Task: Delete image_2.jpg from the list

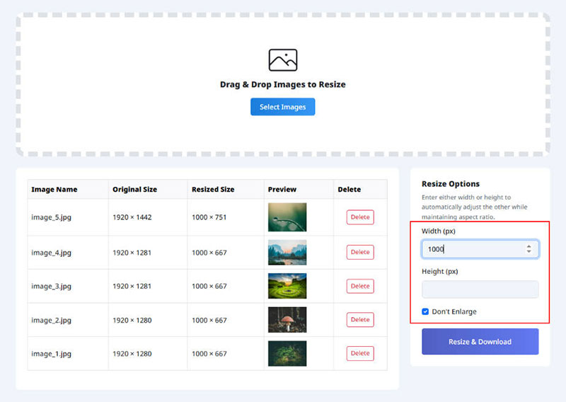Action: 360,320
